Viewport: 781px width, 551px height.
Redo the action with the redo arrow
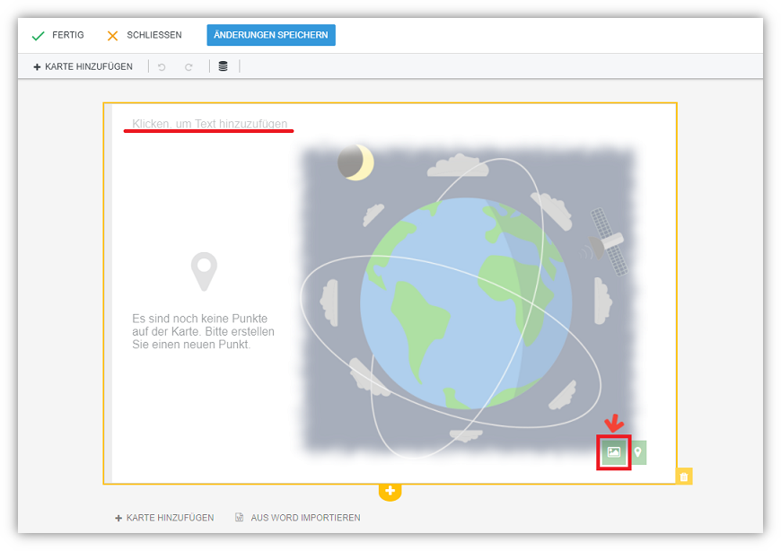click(189, 66)
